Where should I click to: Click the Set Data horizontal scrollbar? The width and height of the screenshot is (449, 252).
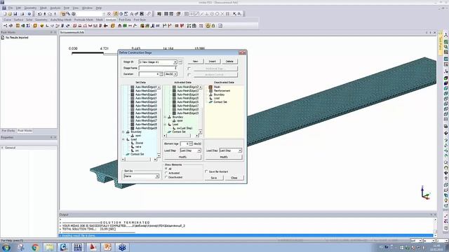pyautogui.click(x=140, y=160)
